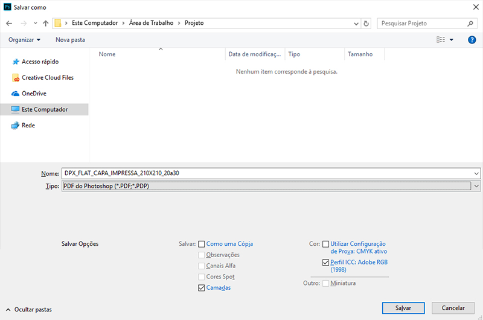The width and height of the screenshot is (483, 320).
Task: Expand the address bar history dropdown
Action: [x=355, y=24]
